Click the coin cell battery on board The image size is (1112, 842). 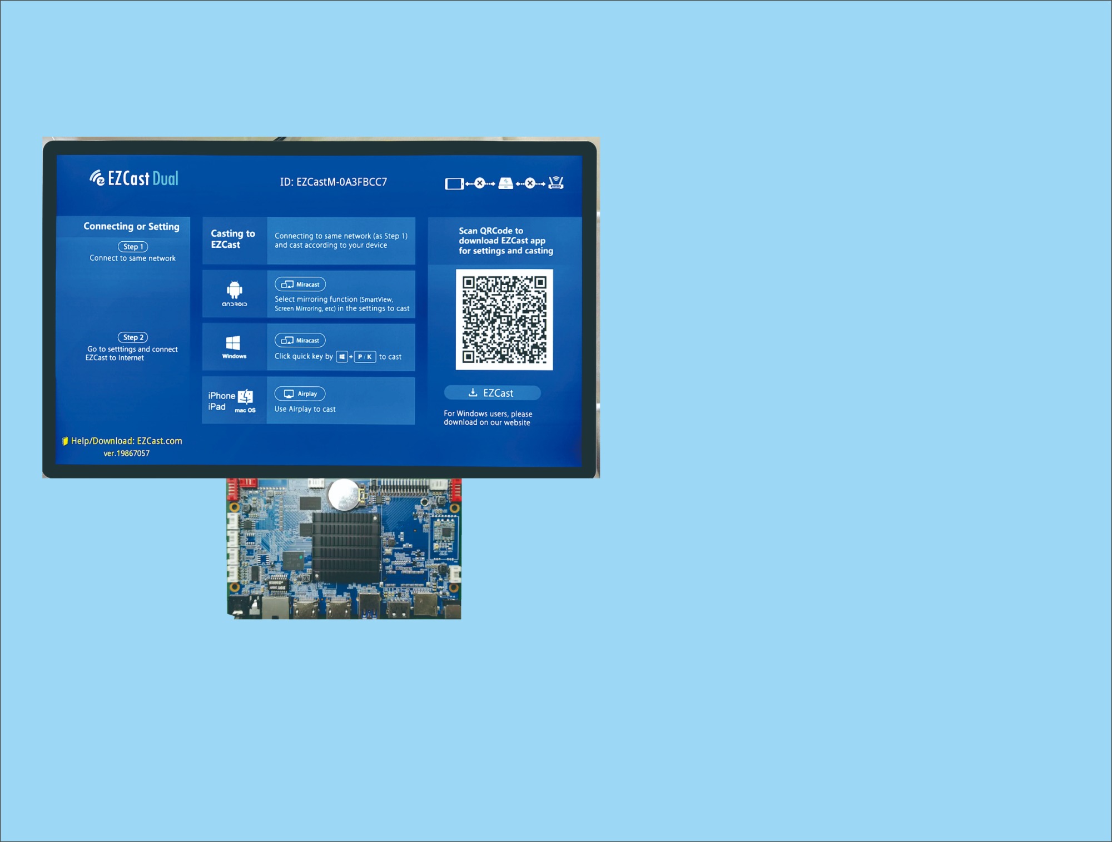coord(344,495)
